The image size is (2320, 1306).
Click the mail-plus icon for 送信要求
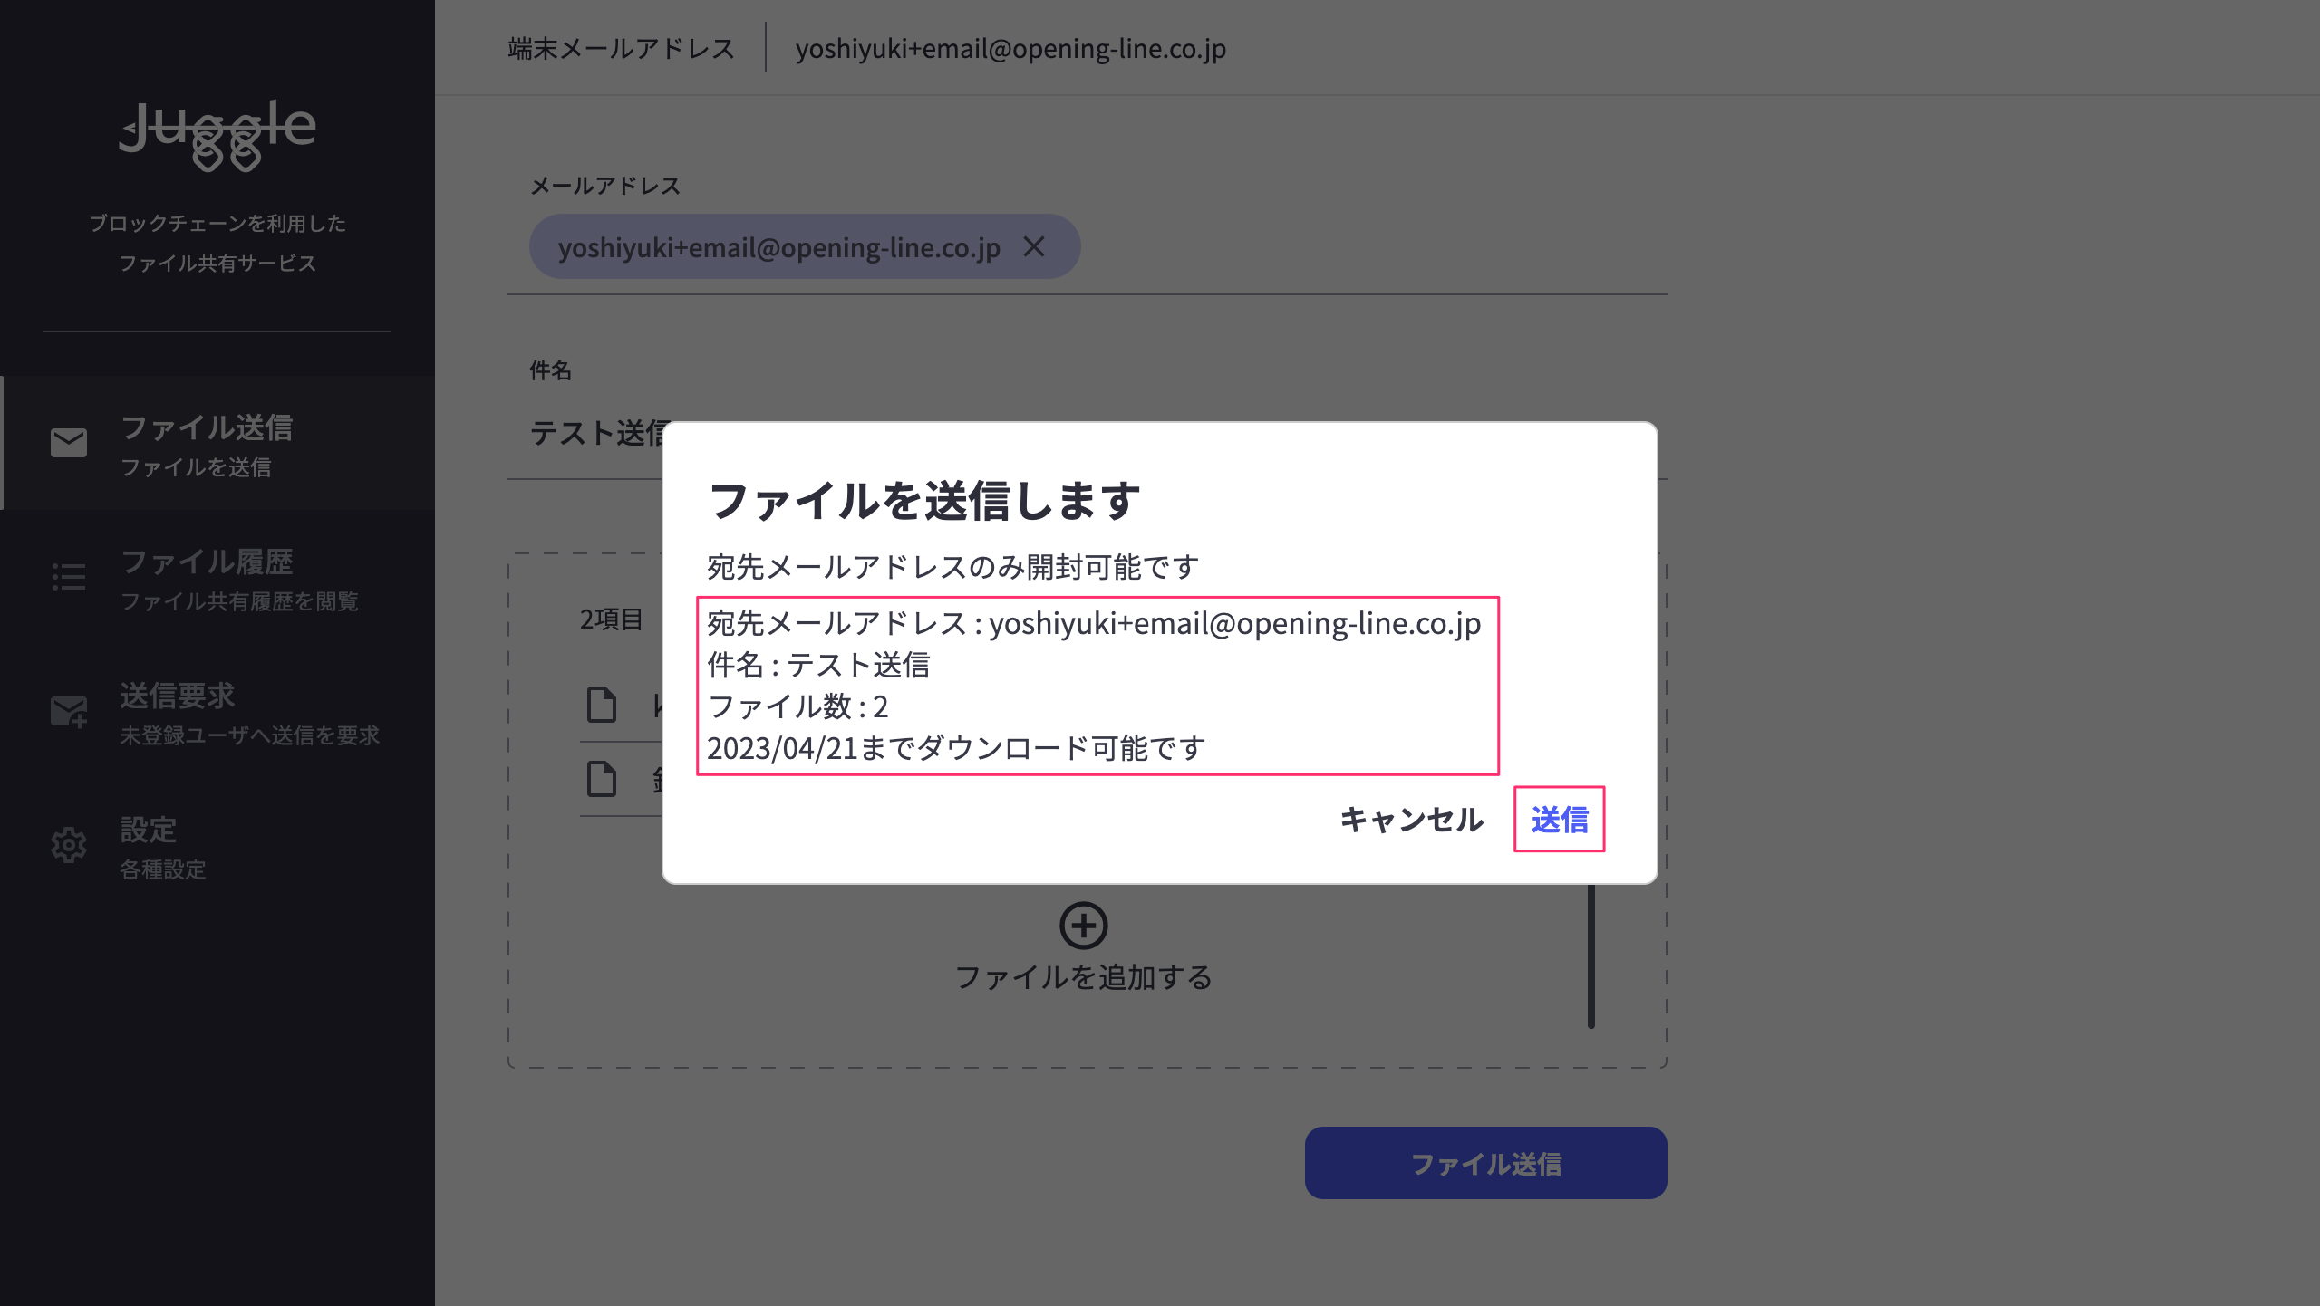pyautogui.click(x=69, y=711)
